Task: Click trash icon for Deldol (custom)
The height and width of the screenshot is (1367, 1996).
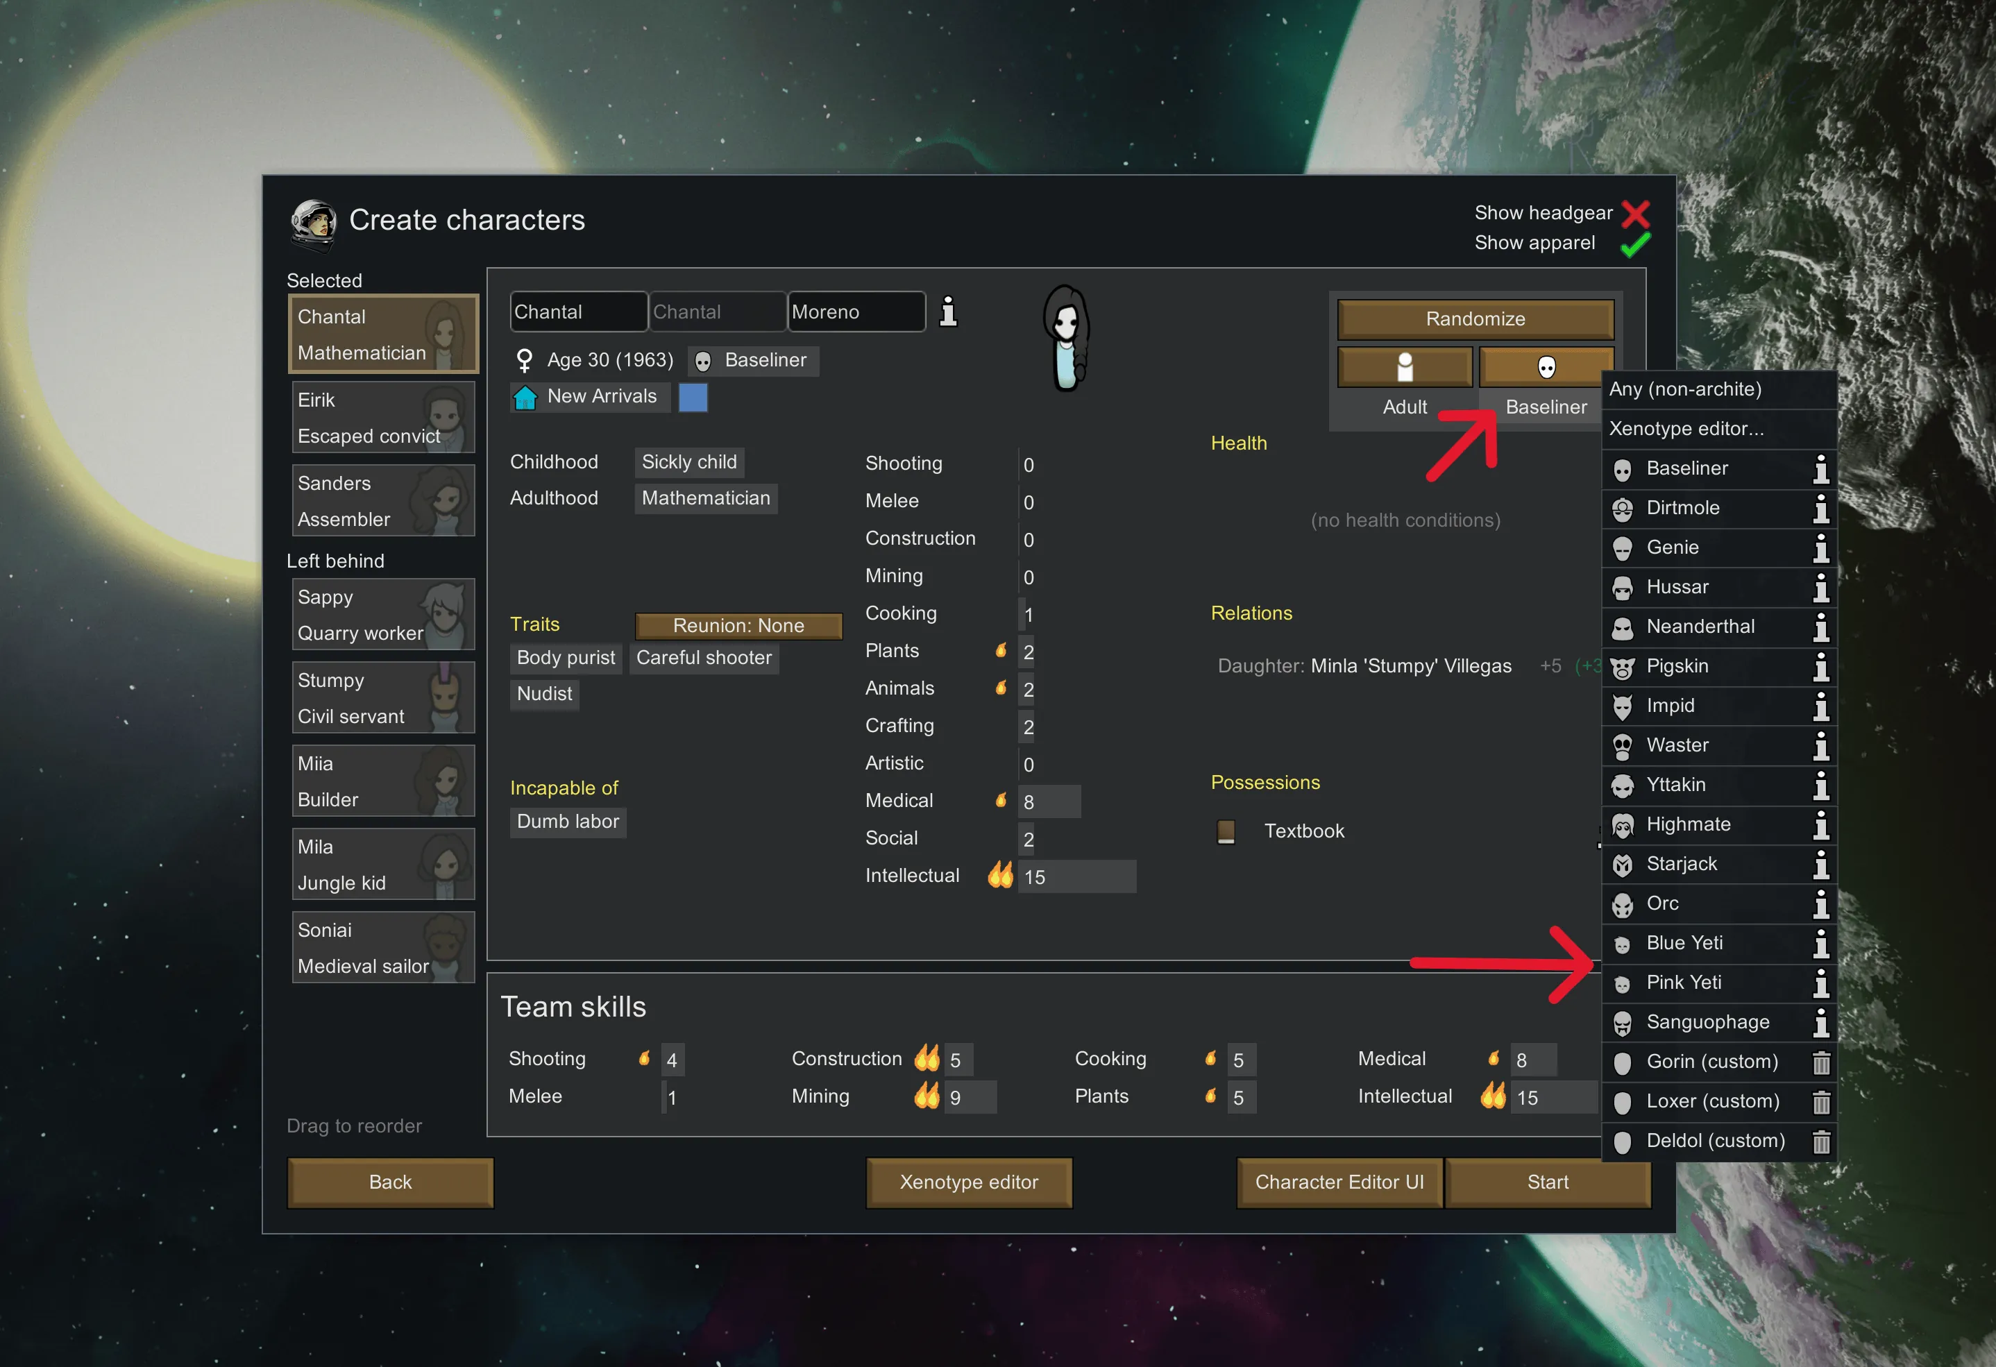Action: point(1821,1141)
